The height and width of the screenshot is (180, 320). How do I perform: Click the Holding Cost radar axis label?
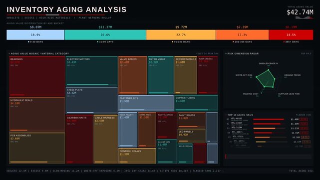coord(251,94)
